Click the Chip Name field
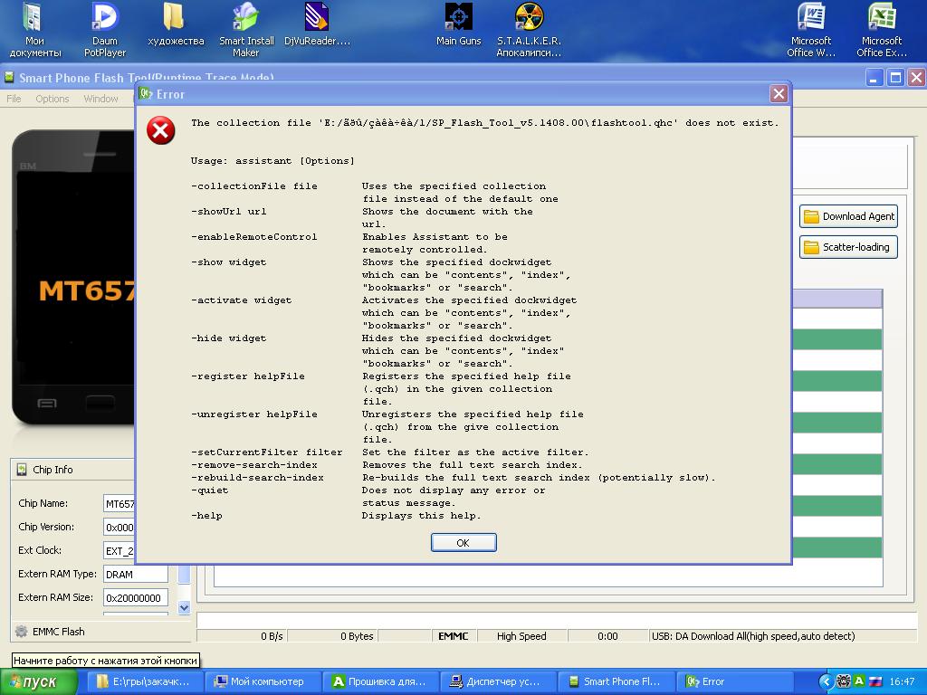 [119, 503]
